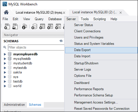Expand the sys schema
Image resolution: width=138 pixels, height=112 pixels.
pyautogui.click(x=5, y=77)
